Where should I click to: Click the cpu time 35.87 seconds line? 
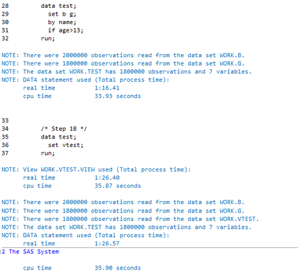[82, 186]
